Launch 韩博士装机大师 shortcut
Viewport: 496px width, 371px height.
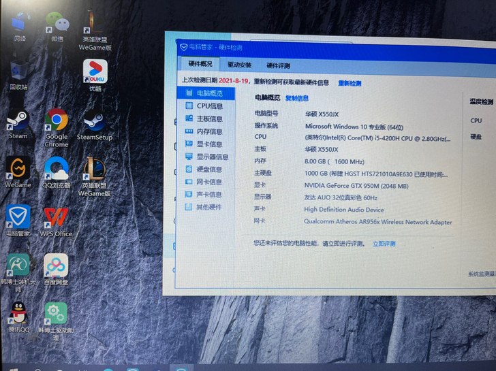(18, 273)
